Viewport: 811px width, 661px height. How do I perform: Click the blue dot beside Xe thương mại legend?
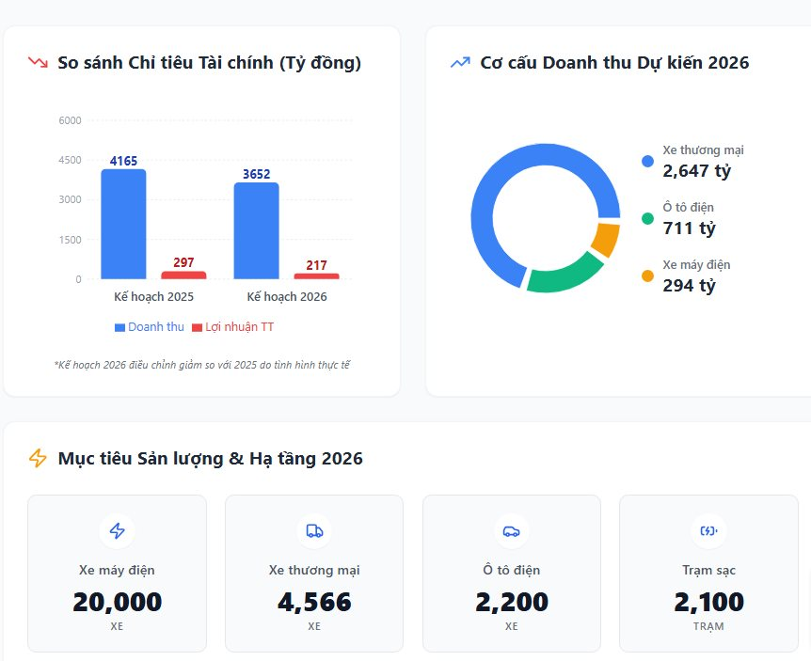pyautogui.click(x=645, y=162)
